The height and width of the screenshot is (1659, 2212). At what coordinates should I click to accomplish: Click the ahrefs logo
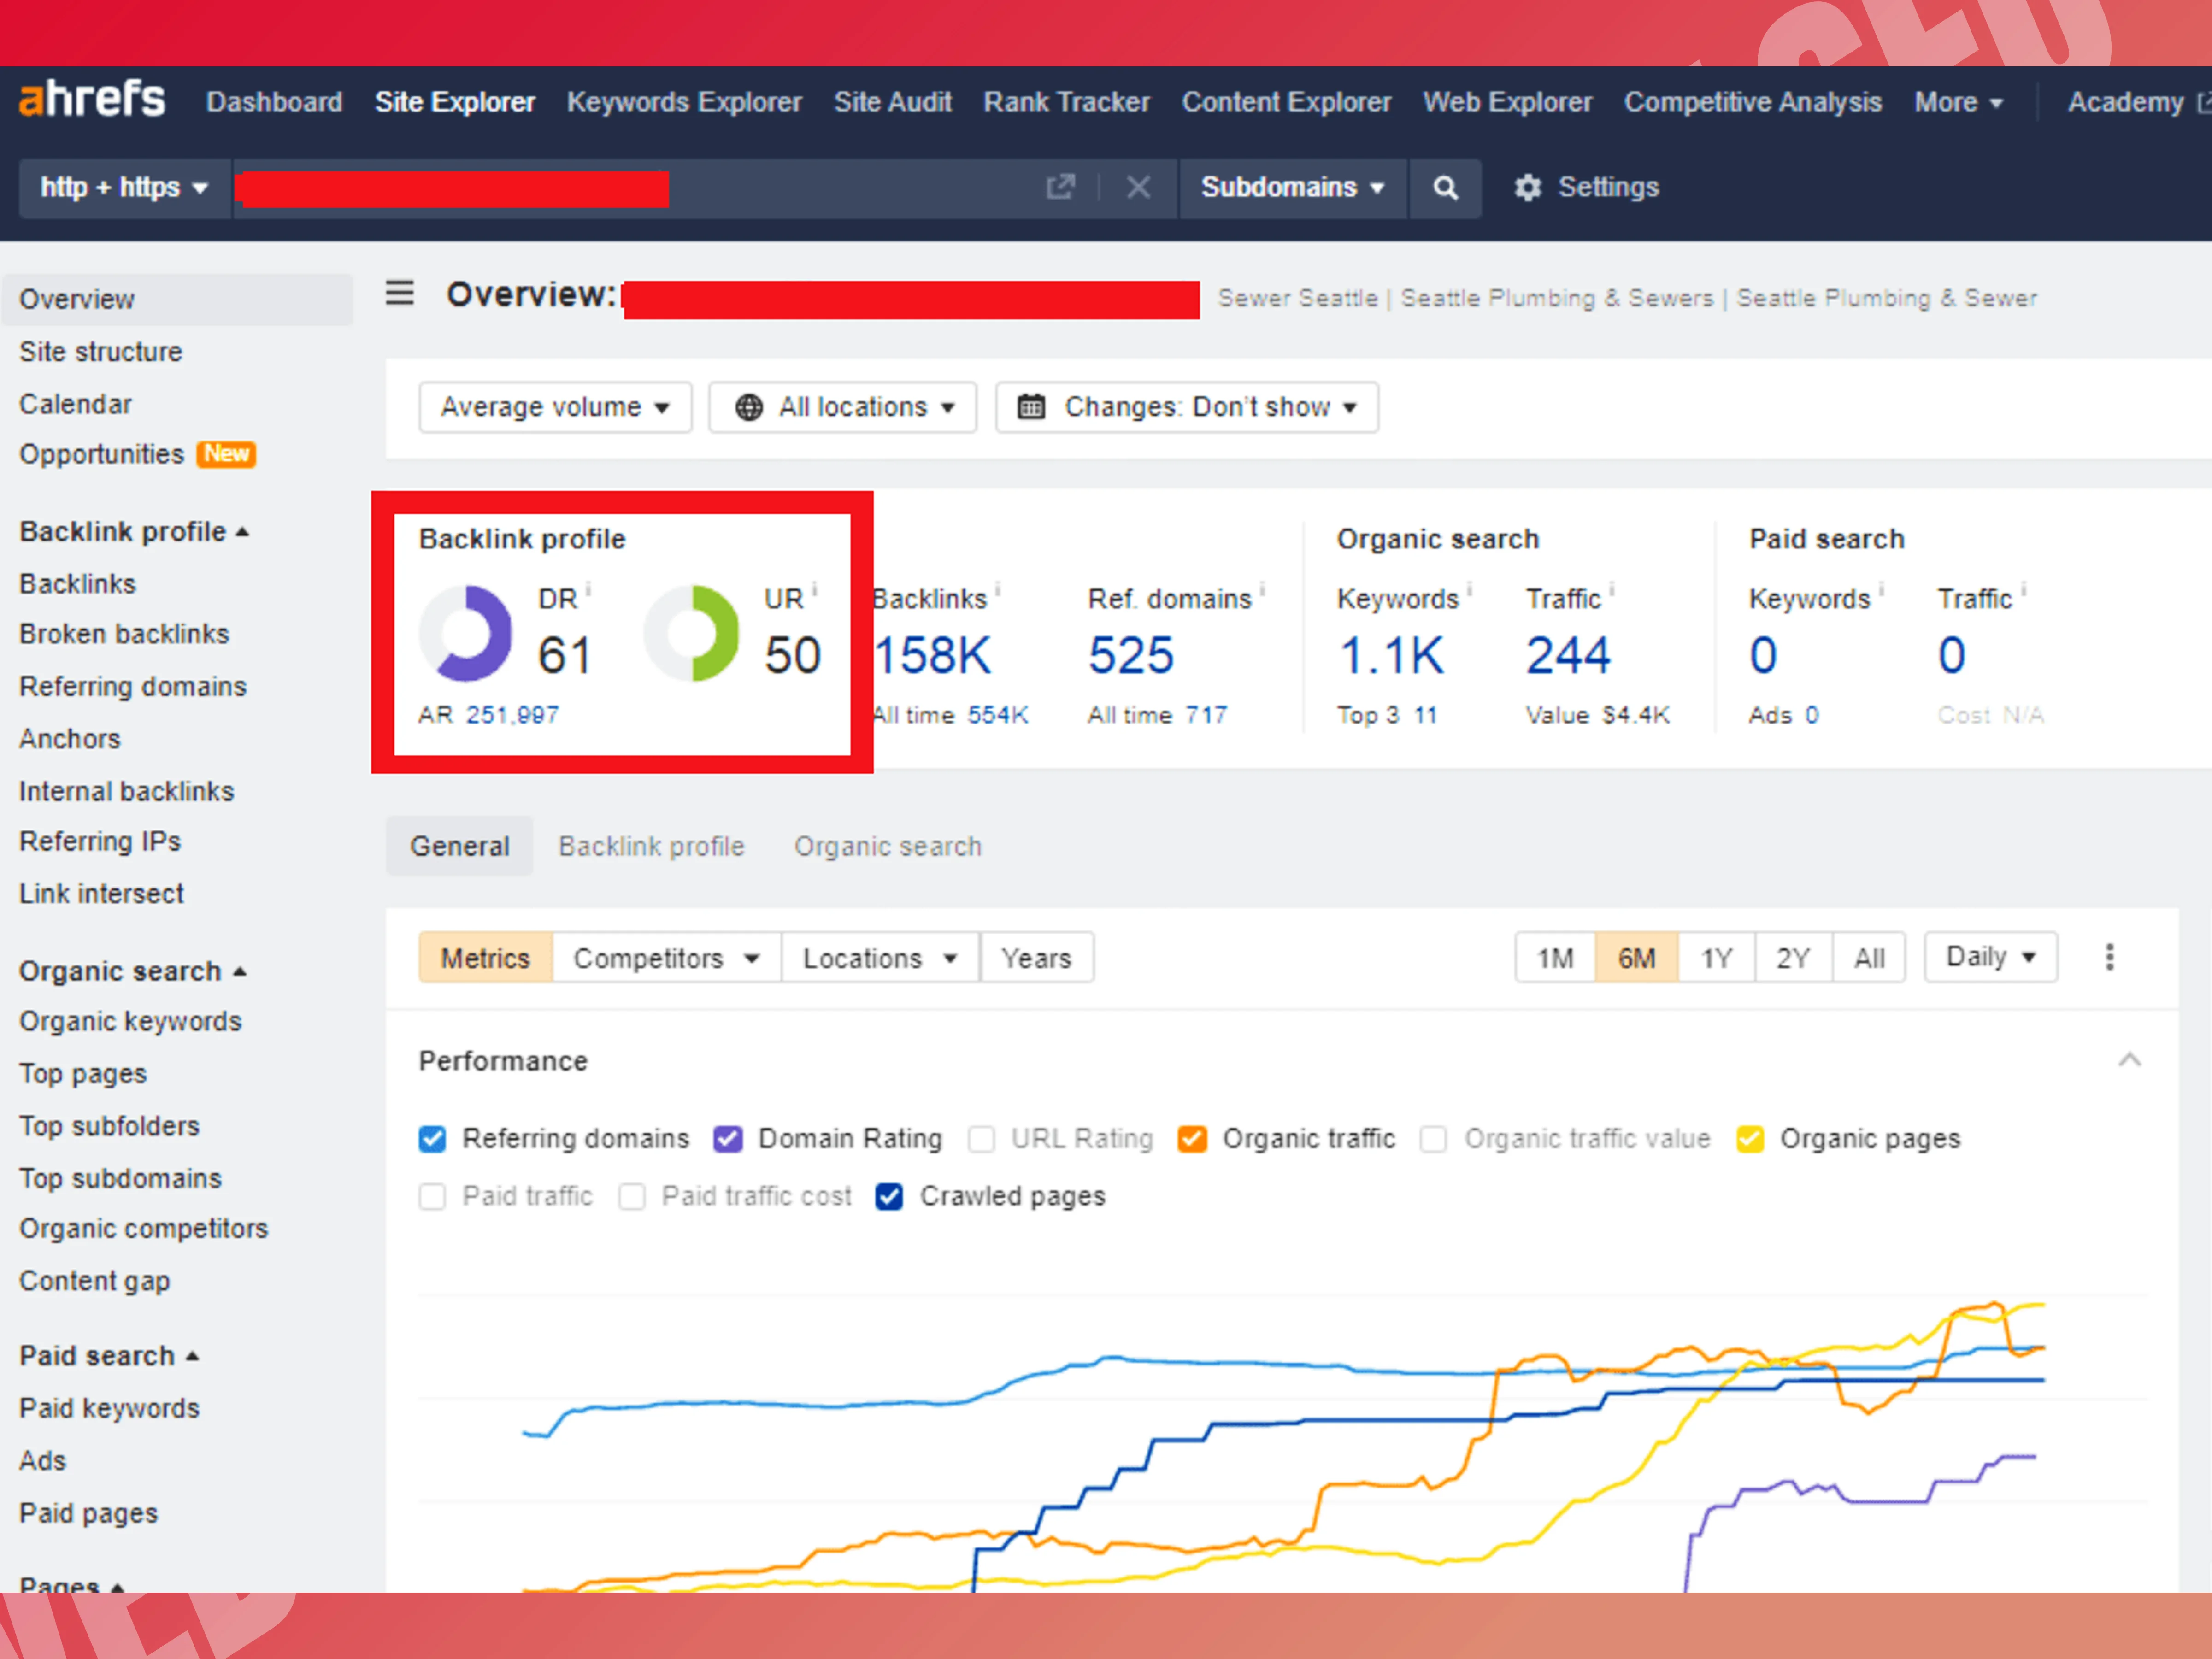[92, 100]
